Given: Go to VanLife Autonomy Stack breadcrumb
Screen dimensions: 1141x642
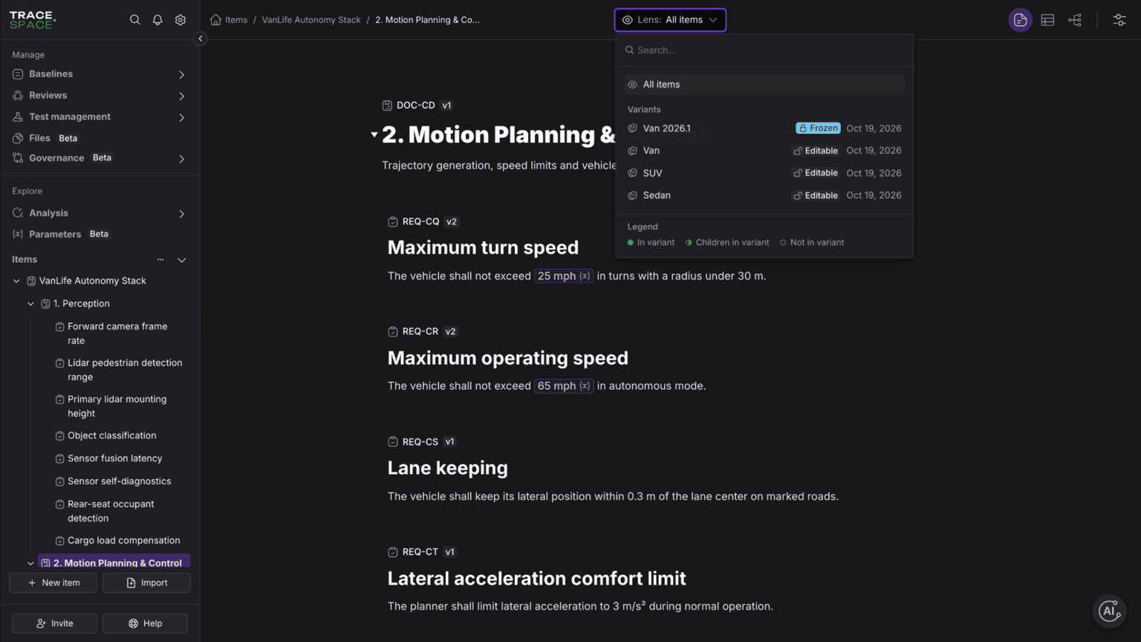Looking at the screenshot, I should click(x=311, y=20).
